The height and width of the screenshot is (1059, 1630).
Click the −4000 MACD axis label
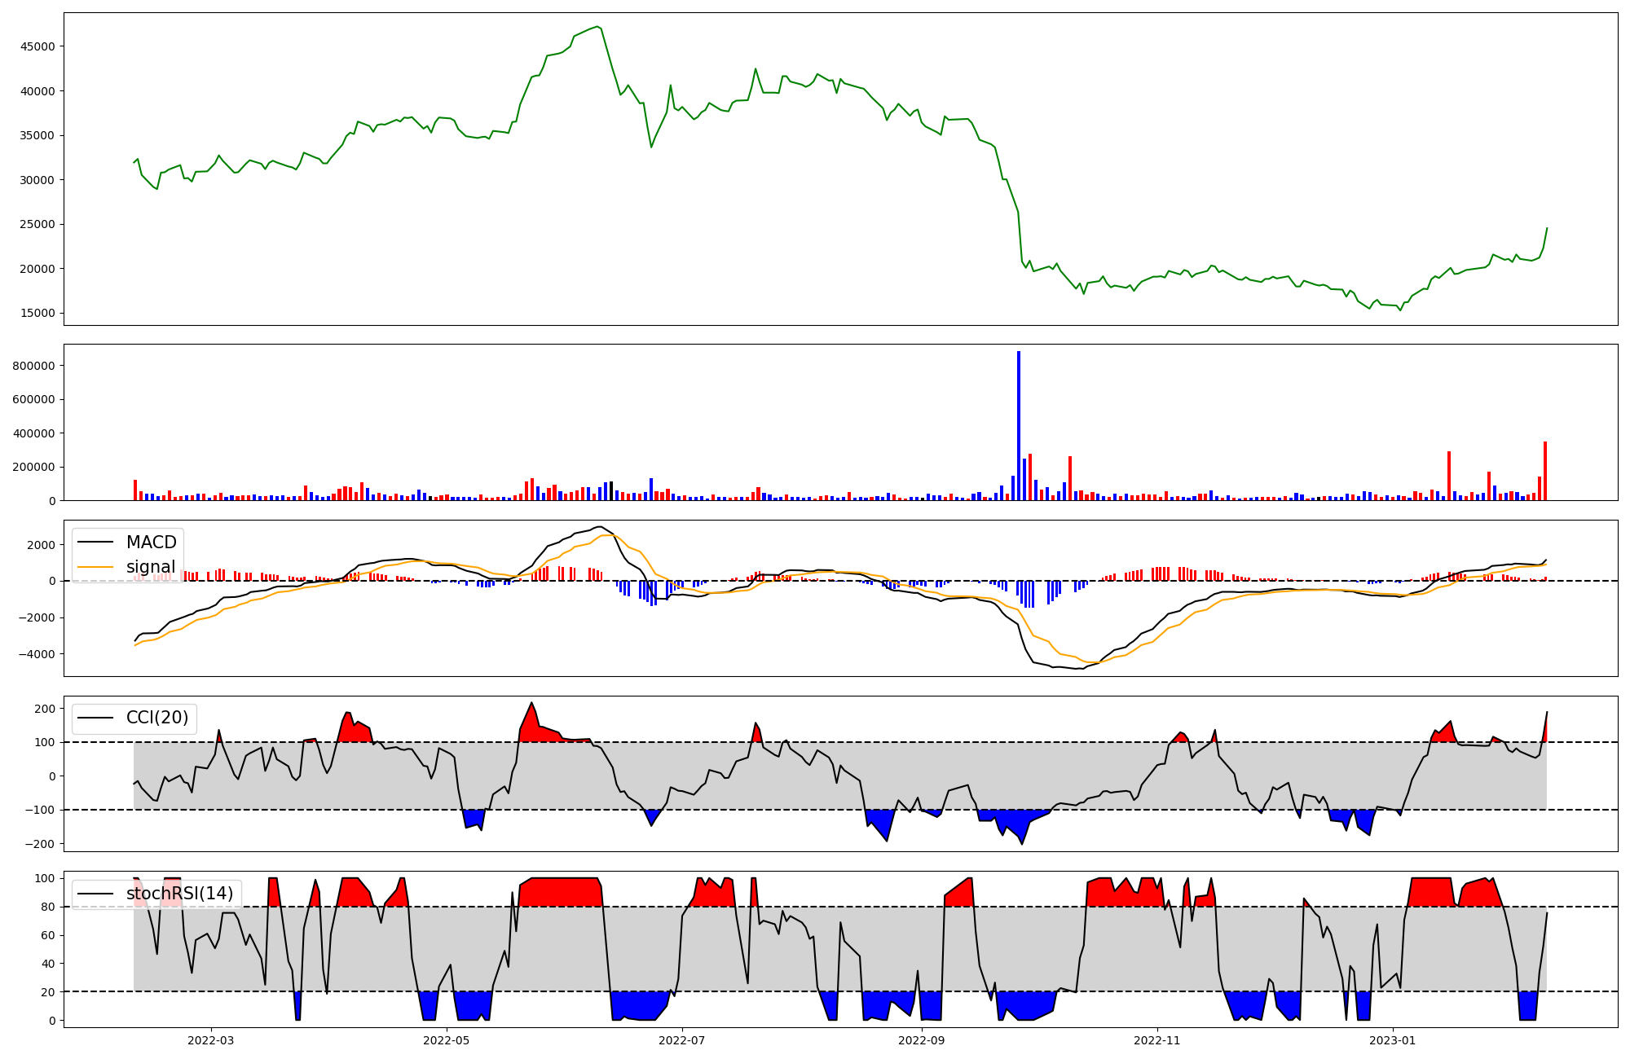(36, 654)
